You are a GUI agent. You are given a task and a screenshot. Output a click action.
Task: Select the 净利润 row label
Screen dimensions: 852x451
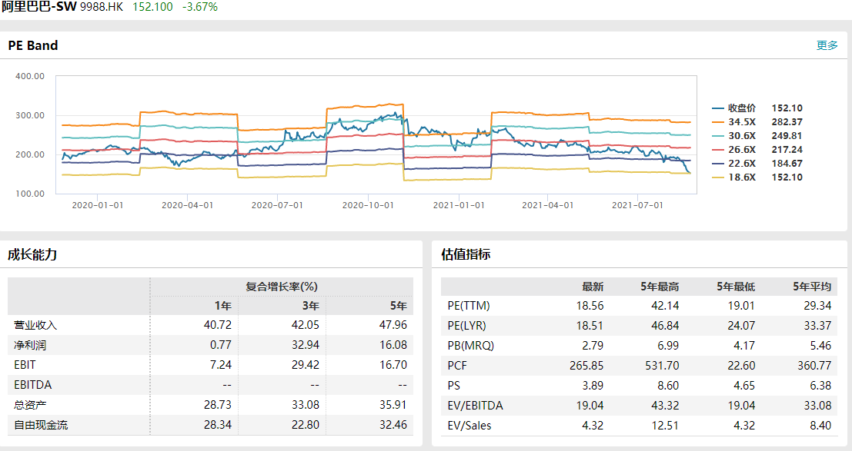click(30, 345)
